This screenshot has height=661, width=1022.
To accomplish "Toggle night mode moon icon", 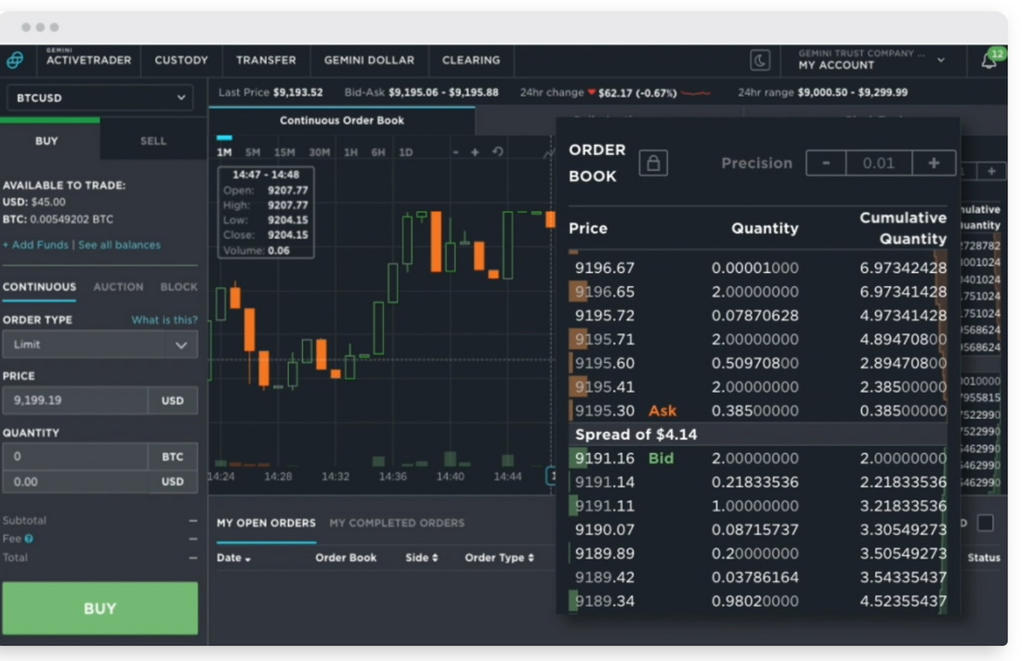I will pos(759,60).
